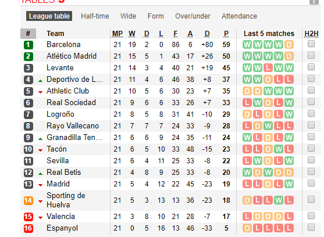Click Levante's red L result icon
324x237 pixels.
(x=268, y=68)
